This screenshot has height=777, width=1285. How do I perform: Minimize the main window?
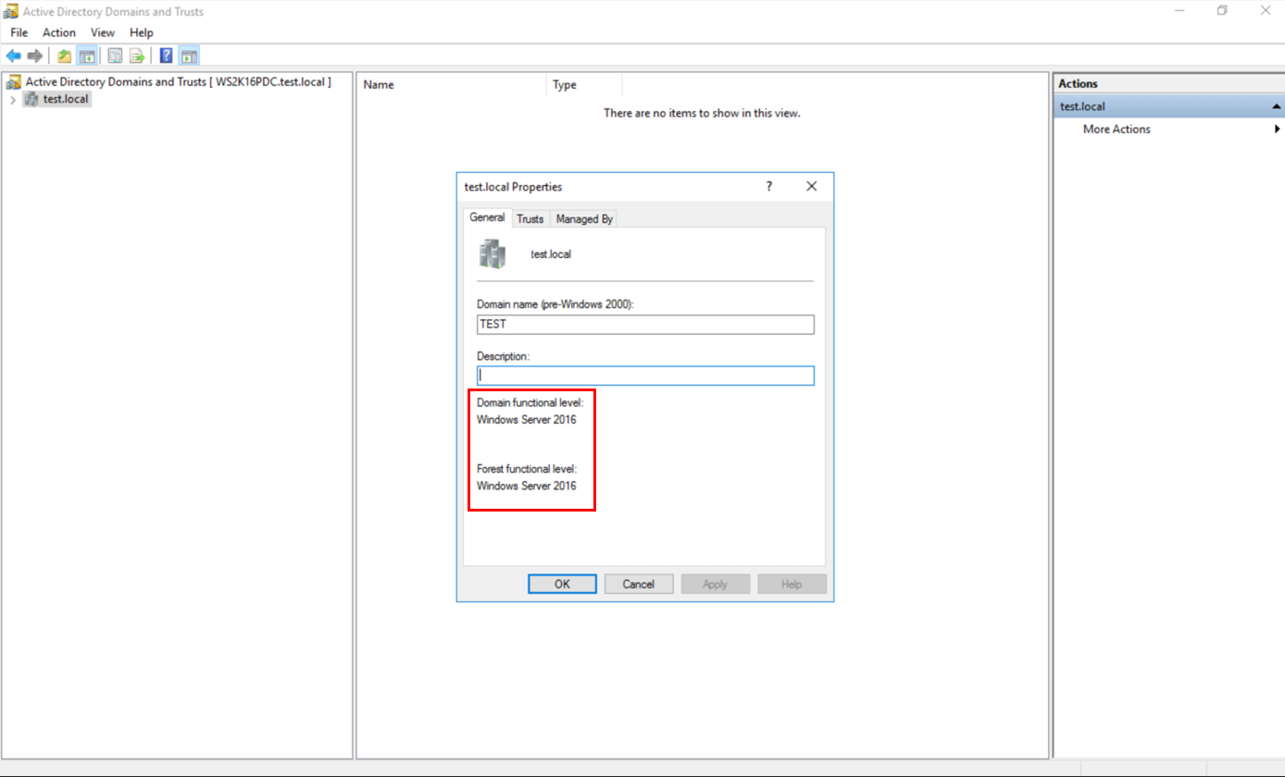pyautogui.click(x=1179, y=11)
